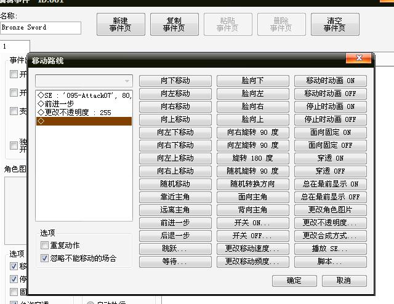Click the 向上移动 button
The image size is (394, 304).
pos(175,119)
